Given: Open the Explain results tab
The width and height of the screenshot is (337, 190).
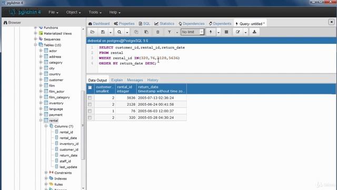Looking at the screenshot, I should (x=117, y=80).
